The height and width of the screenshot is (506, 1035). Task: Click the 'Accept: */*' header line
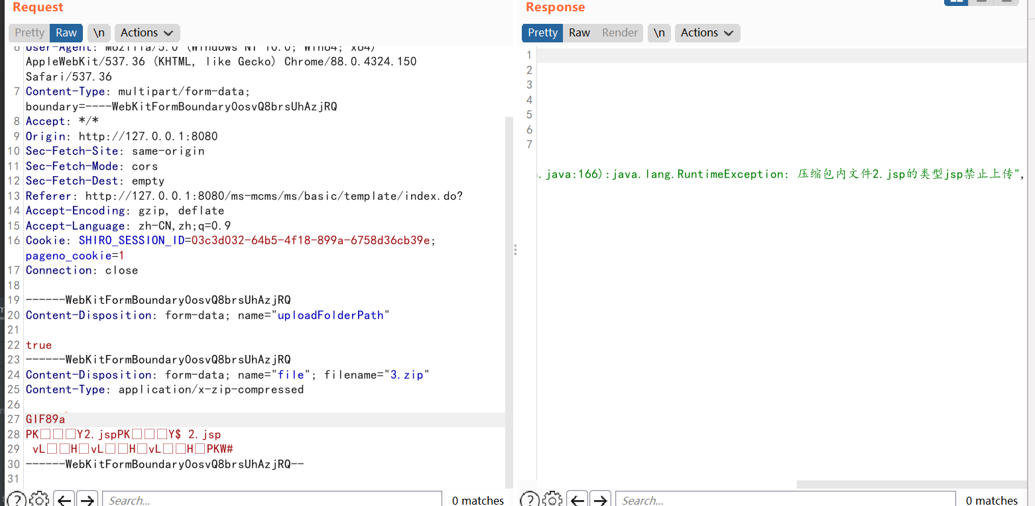point(62,121)
